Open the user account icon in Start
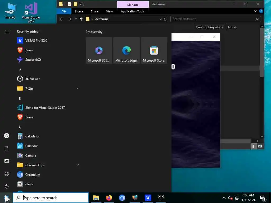Viewport: 271px width, 203px height. pyautogui.click(x=7, y=136)
